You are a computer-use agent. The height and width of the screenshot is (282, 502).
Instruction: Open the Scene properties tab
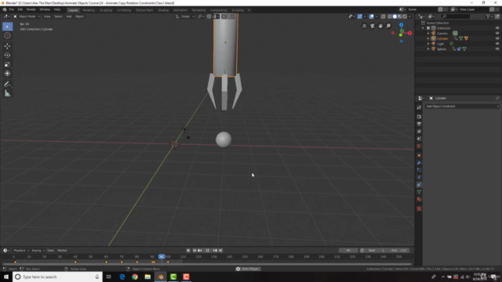coord(419,139)
